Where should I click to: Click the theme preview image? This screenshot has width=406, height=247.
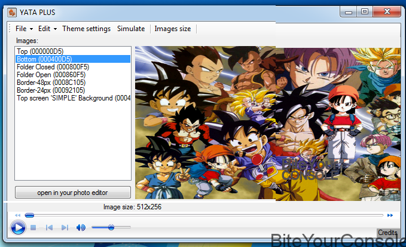tap(268, 123)
